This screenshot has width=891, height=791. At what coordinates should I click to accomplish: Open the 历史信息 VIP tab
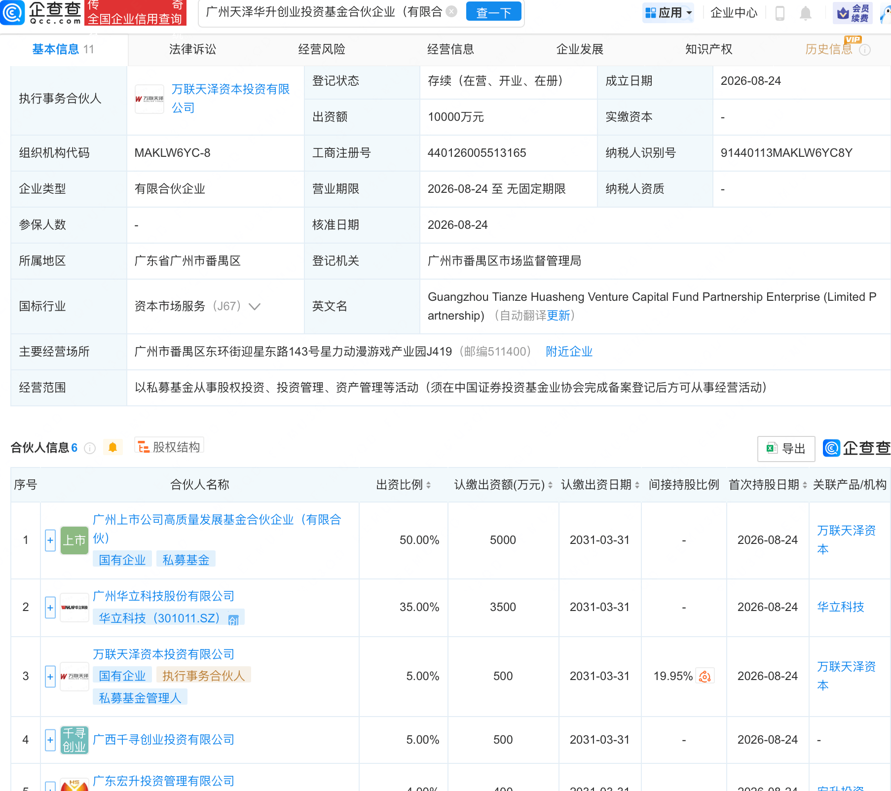click(x=829, y=49)
